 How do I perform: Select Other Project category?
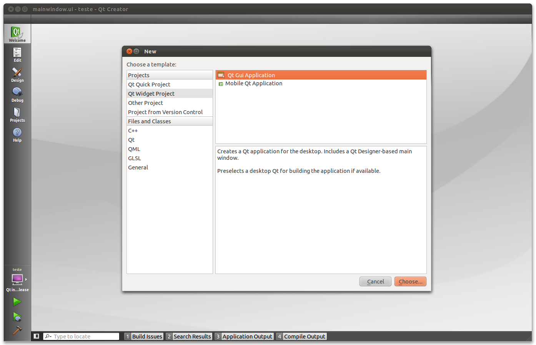point(170,103)
